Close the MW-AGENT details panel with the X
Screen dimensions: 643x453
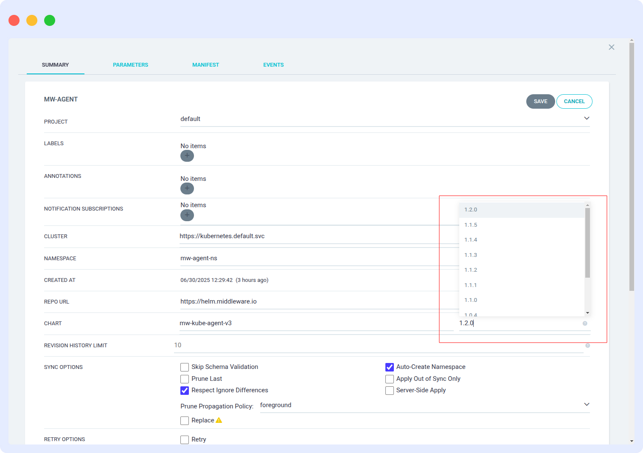[x=611, y=47]
